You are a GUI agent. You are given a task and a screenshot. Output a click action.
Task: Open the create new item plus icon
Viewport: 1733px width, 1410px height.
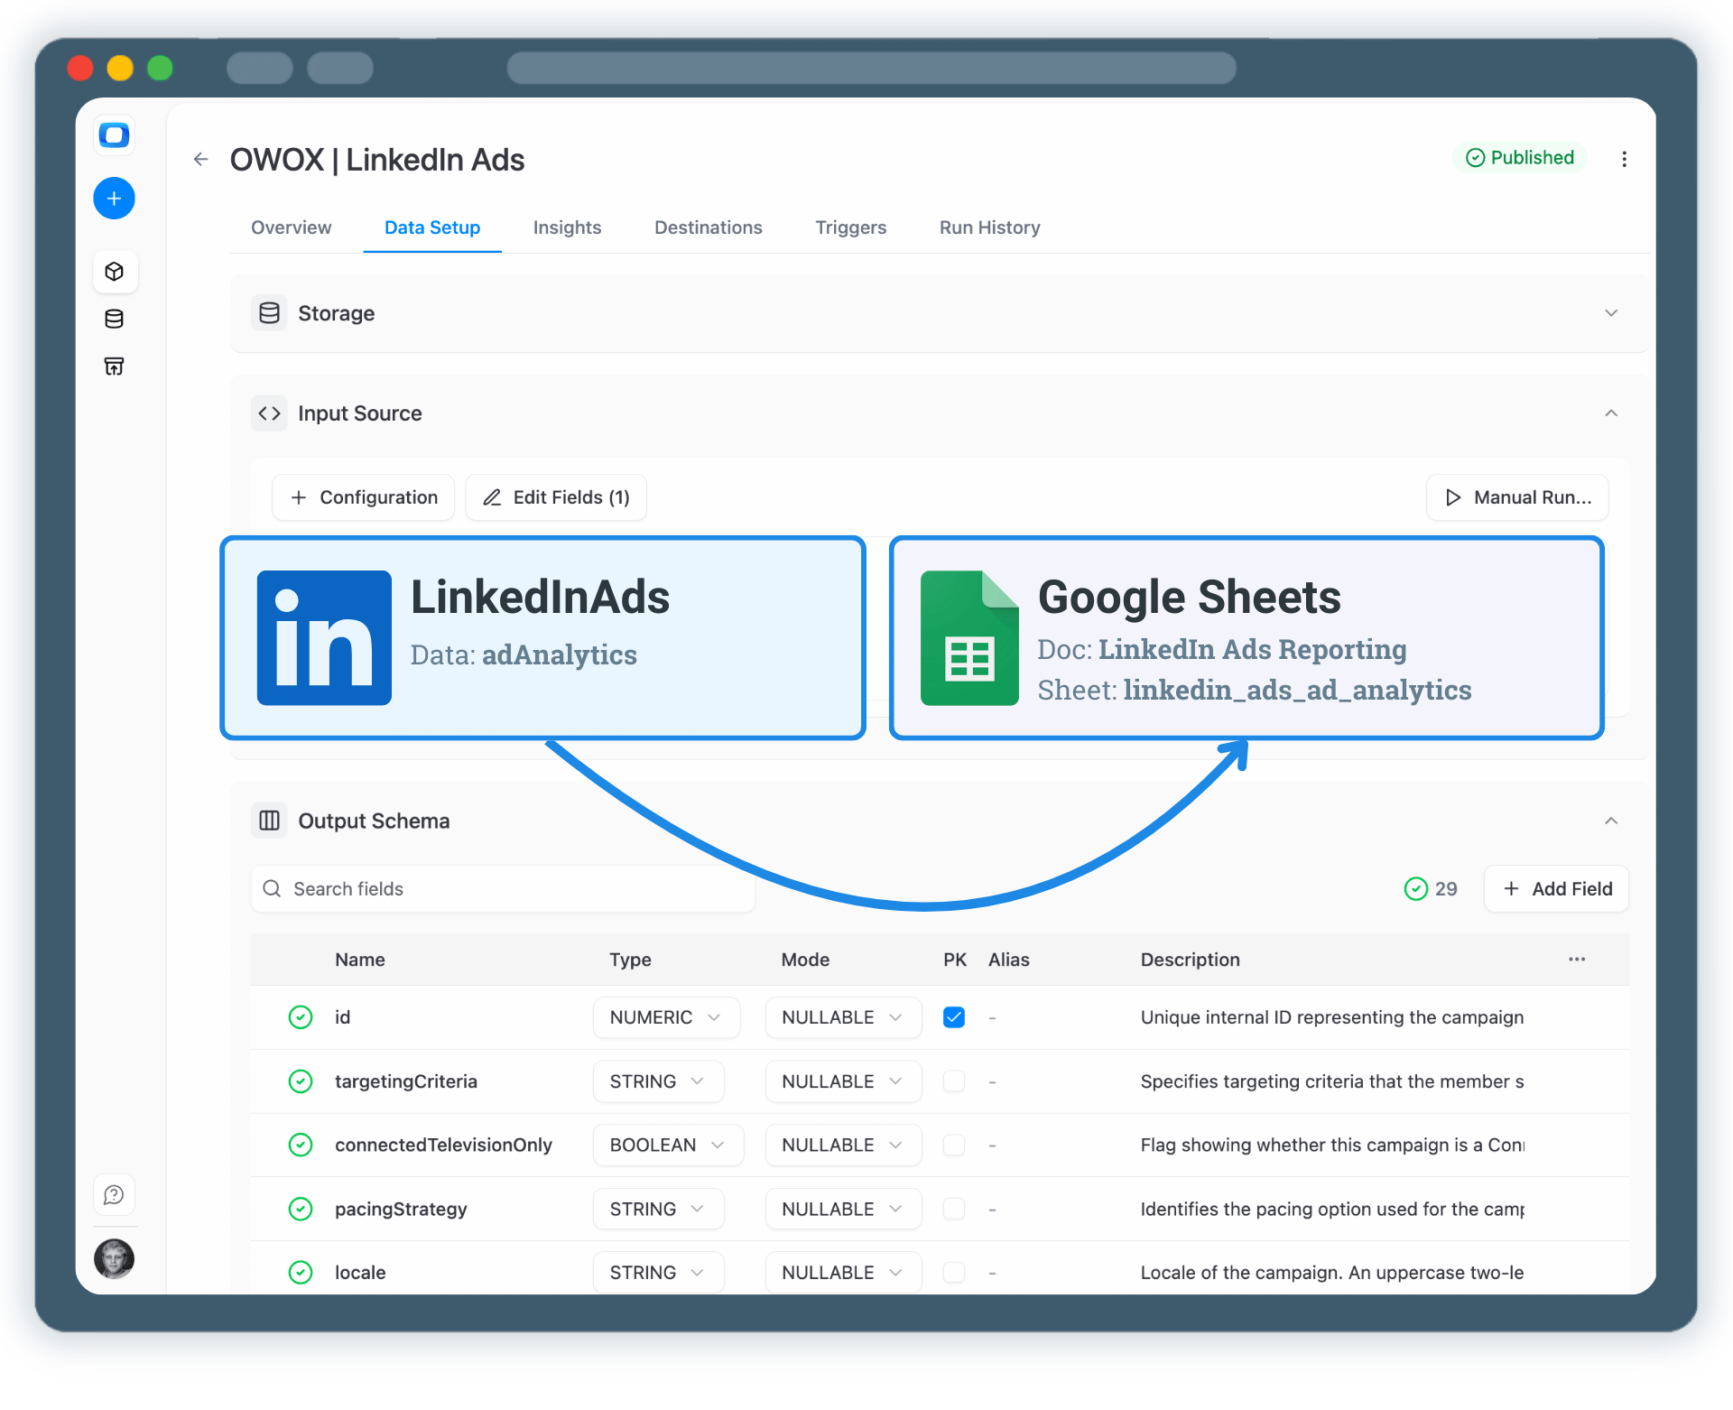114,198
